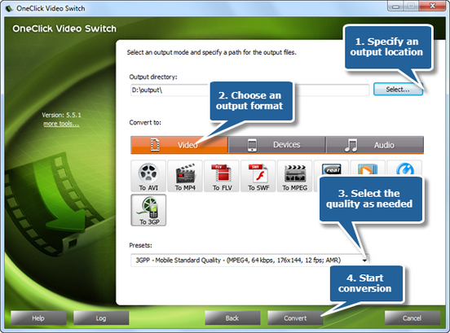Close the OneClick Video Switch window
Image resolution: width=450 pixels, height=333 pixels.
pos(432,6)
